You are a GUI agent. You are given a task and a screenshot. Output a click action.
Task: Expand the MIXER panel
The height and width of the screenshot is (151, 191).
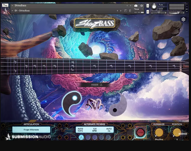tap(97, 85)
